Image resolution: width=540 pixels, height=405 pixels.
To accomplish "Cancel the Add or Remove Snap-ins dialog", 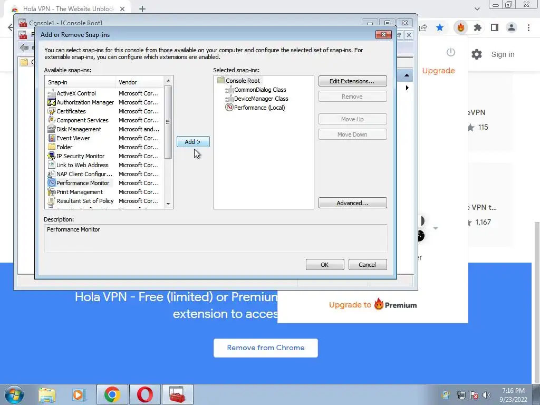I will coord(368,265).
